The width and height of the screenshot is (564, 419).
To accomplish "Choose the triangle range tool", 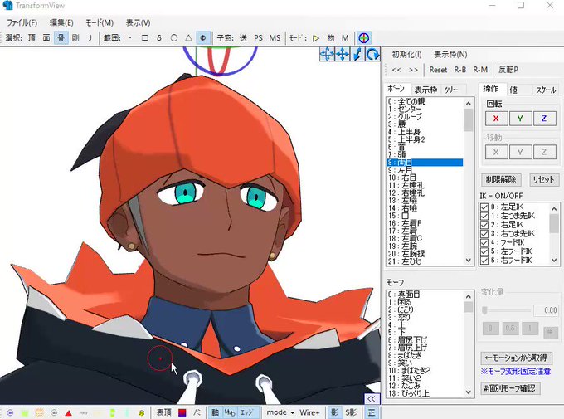I will [188, 38].
